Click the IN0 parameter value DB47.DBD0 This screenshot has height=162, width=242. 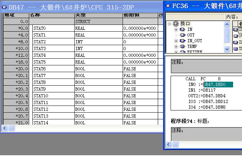(218, 85)
